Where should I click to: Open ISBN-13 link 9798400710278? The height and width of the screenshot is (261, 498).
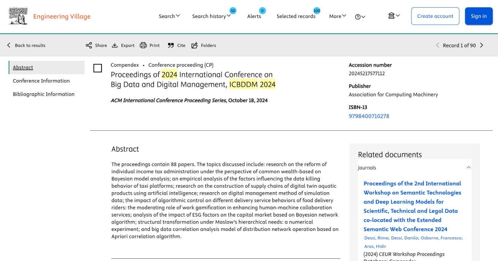pos(369,116)
